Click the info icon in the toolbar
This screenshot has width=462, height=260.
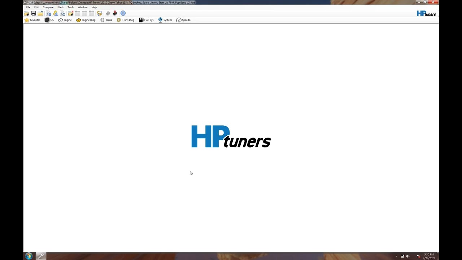pos(123,13)
